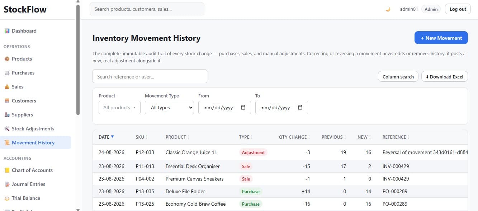Click the Log out button

click(x=458, y=9)
